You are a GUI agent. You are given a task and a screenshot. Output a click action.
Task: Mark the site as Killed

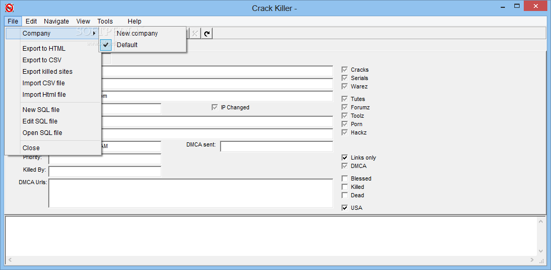[345, 187]
